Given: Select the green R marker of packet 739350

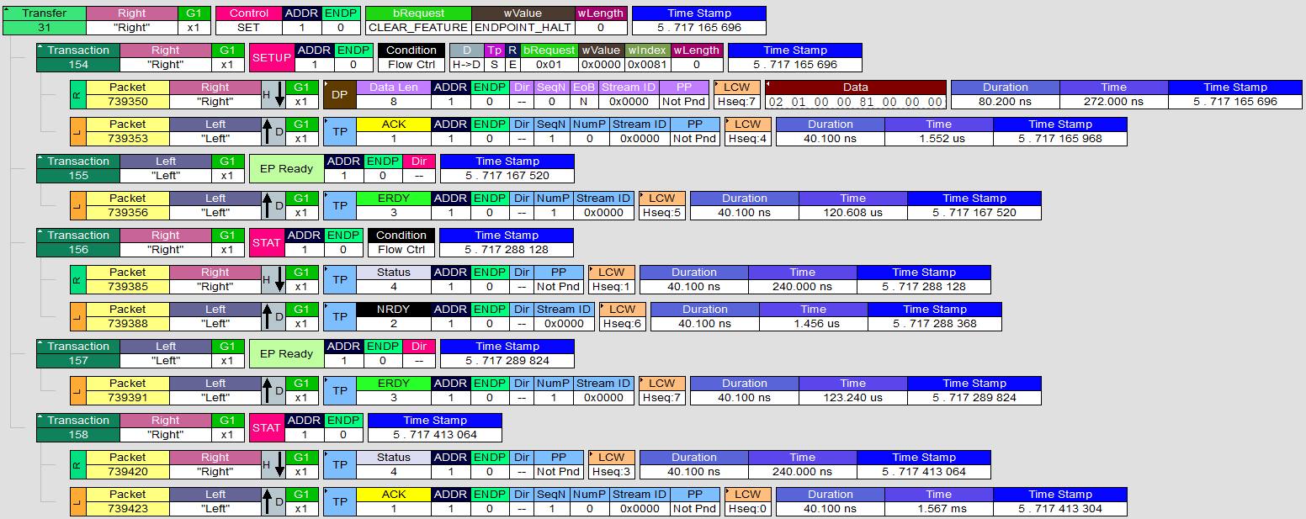Looking at the screenshot, I should [x=77, y=94].
